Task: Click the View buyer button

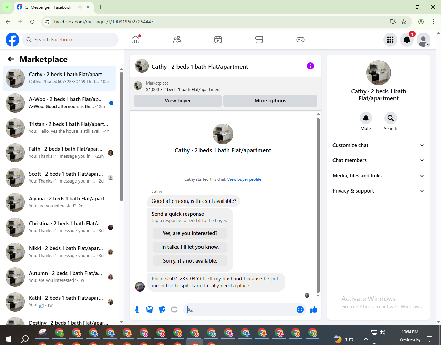Action: tap(178, 101)
